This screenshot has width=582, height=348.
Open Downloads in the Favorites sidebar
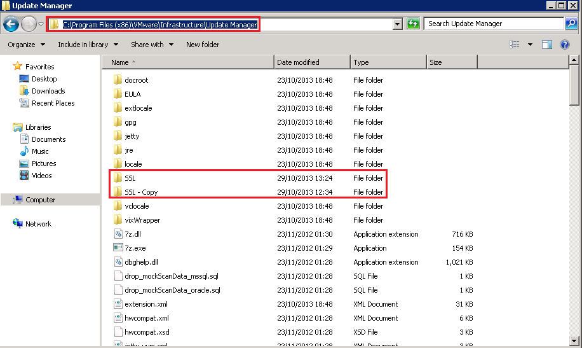coord(48,91)
